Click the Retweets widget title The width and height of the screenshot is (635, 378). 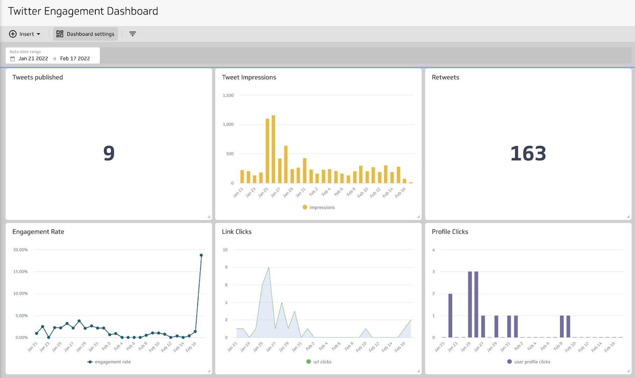point(445,77)
